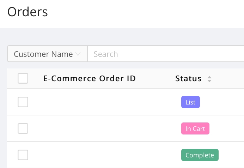Focus the Search input field
This screenshot has width=244, height=168.
[x=166, y=54]
